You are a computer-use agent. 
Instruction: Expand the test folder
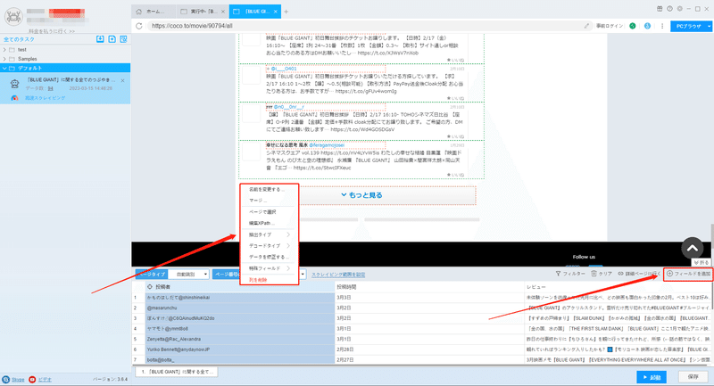coord(4,50)
